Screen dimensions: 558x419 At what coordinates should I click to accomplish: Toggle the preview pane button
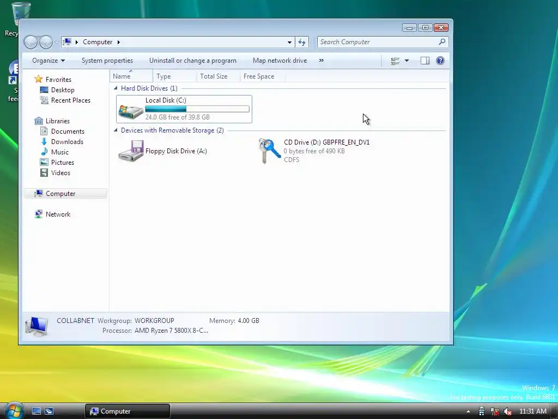(425, 61)
